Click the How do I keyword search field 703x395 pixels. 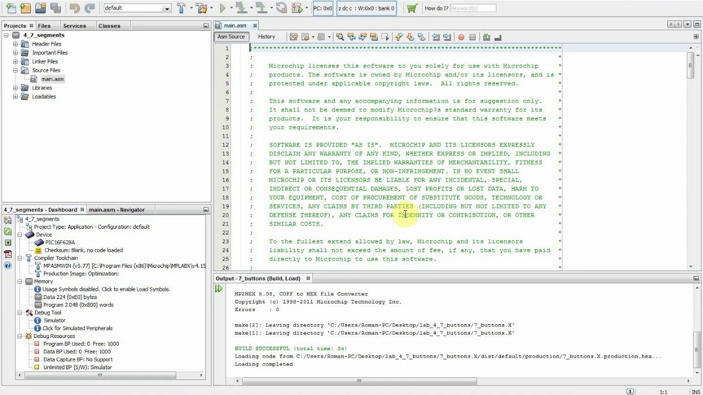473,8
